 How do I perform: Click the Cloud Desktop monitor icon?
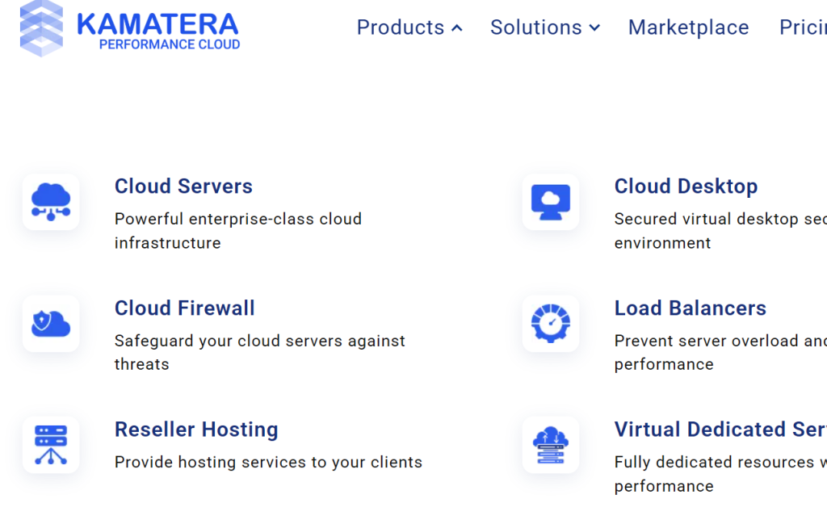click(x=551, y=202)
